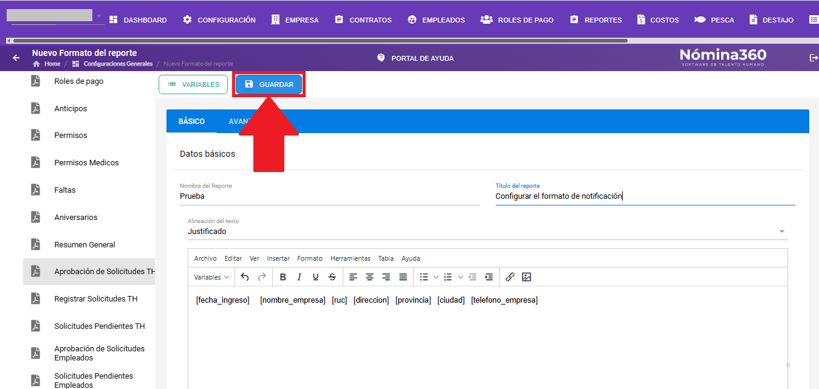
Task: Click the logout icon at top right
Action: click(x=814, y=58)
